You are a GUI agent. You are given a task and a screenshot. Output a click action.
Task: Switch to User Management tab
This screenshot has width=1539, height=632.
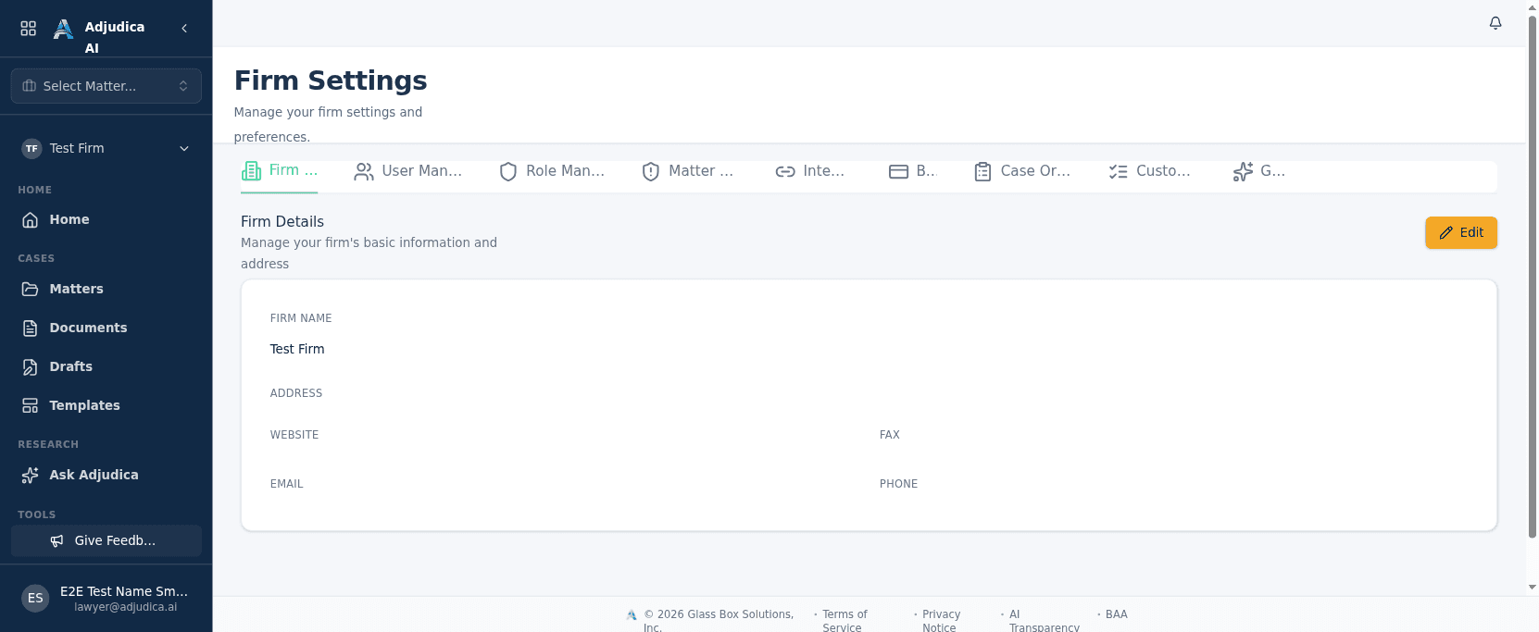408,171
